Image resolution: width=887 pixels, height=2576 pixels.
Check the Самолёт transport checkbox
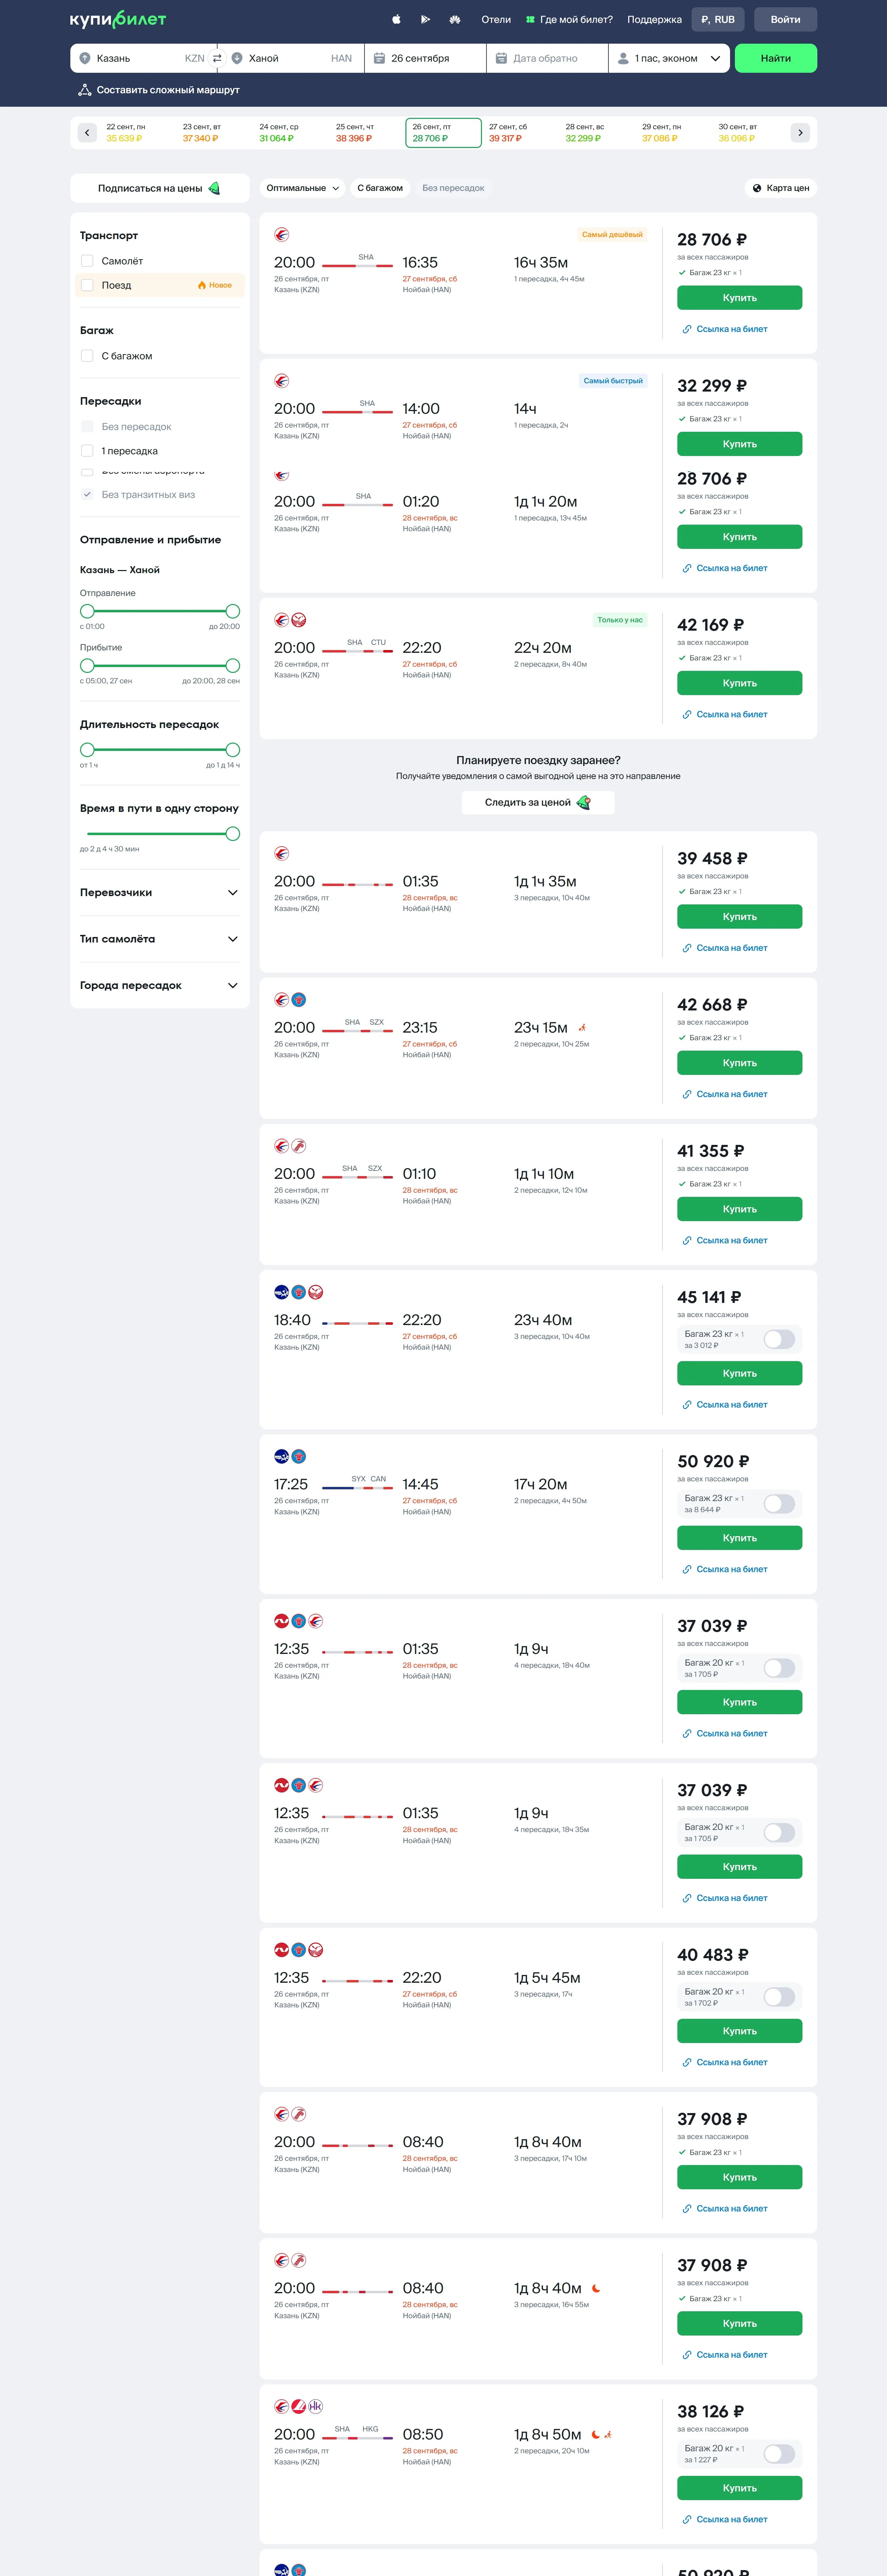click(x=87, y=261)
